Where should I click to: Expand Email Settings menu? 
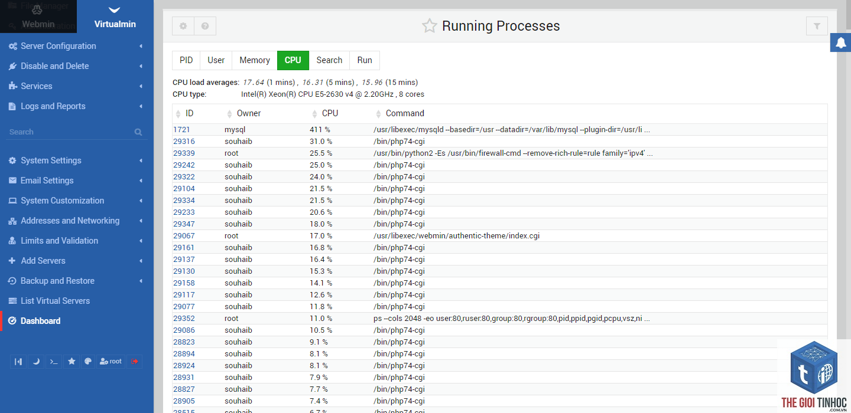(x=77, y=181)
